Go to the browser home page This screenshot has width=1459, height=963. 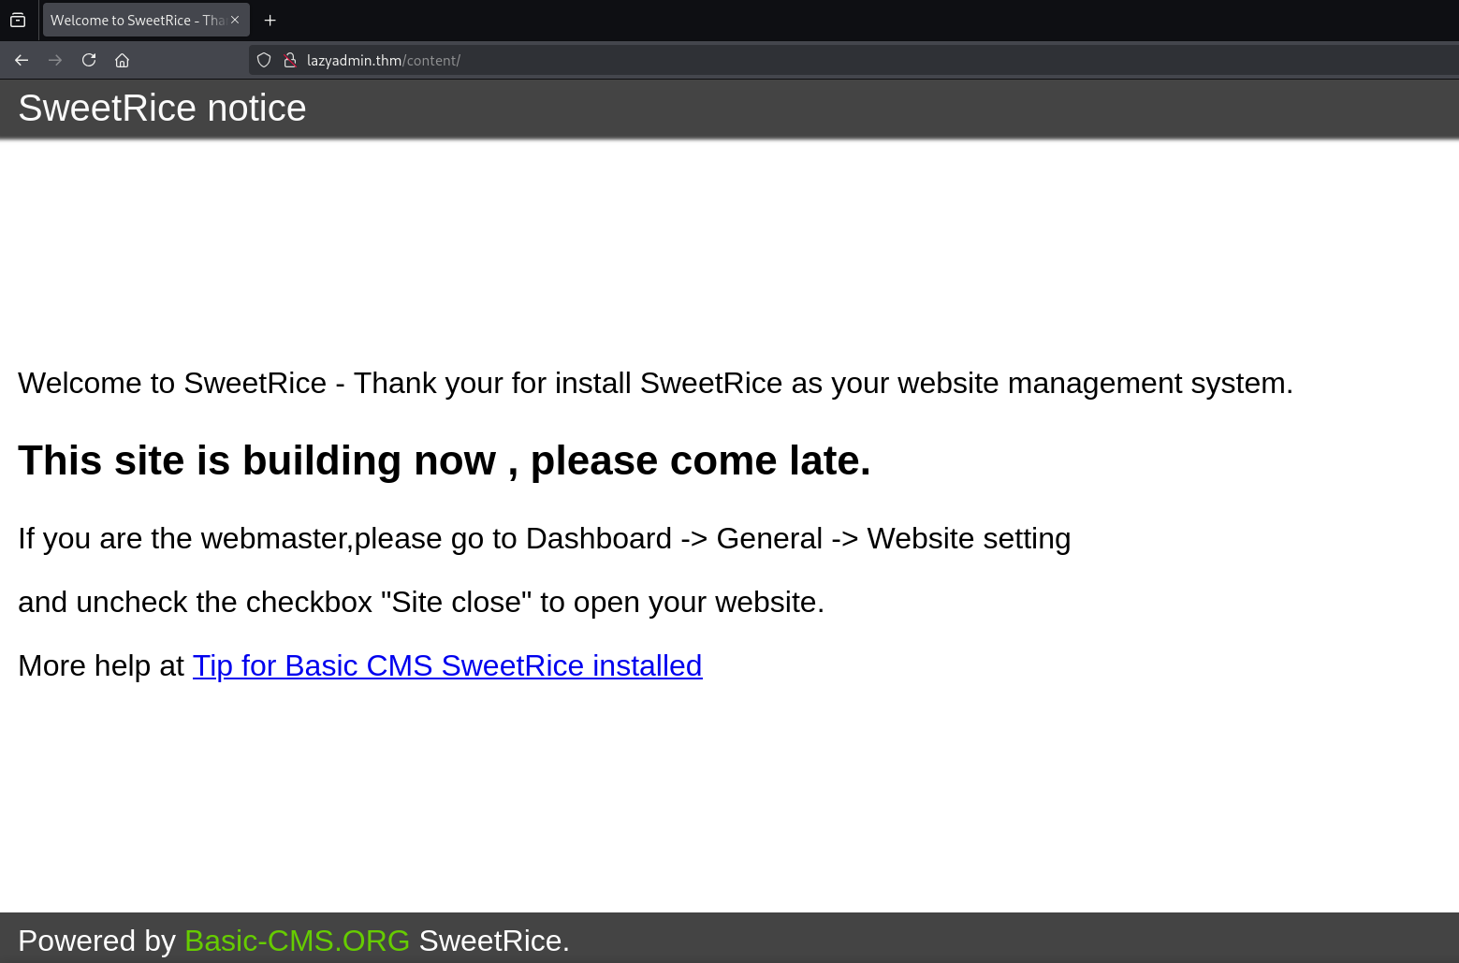click(x=122, y=60)
